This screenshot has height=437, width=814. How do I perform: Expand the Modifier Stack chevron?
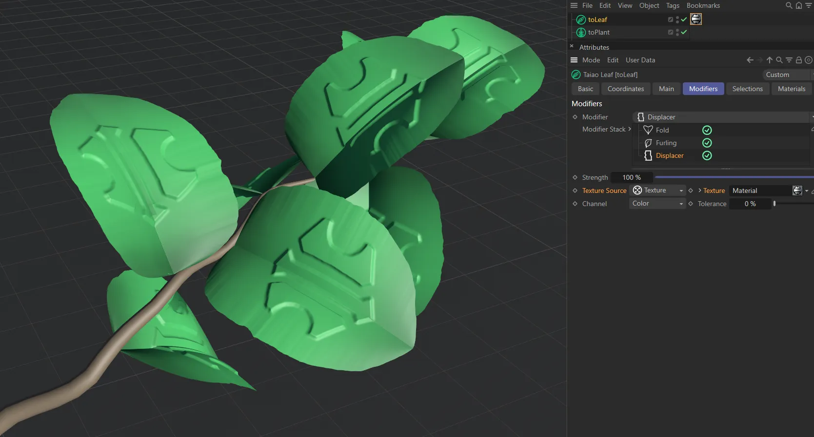pyautogui.click(x=630, y=129)
